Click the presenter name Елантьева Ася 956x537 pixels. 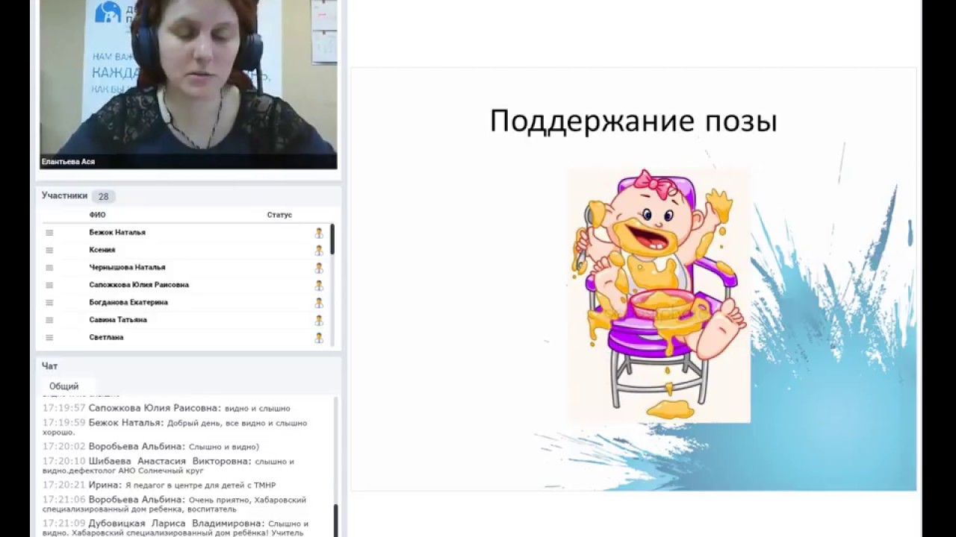(x=68, y=161)
